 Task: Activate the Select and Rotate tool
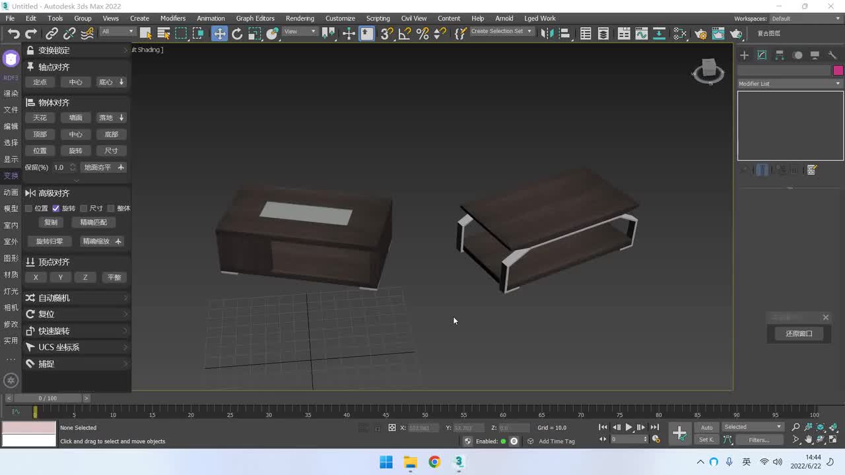click(x=237, y=34)
